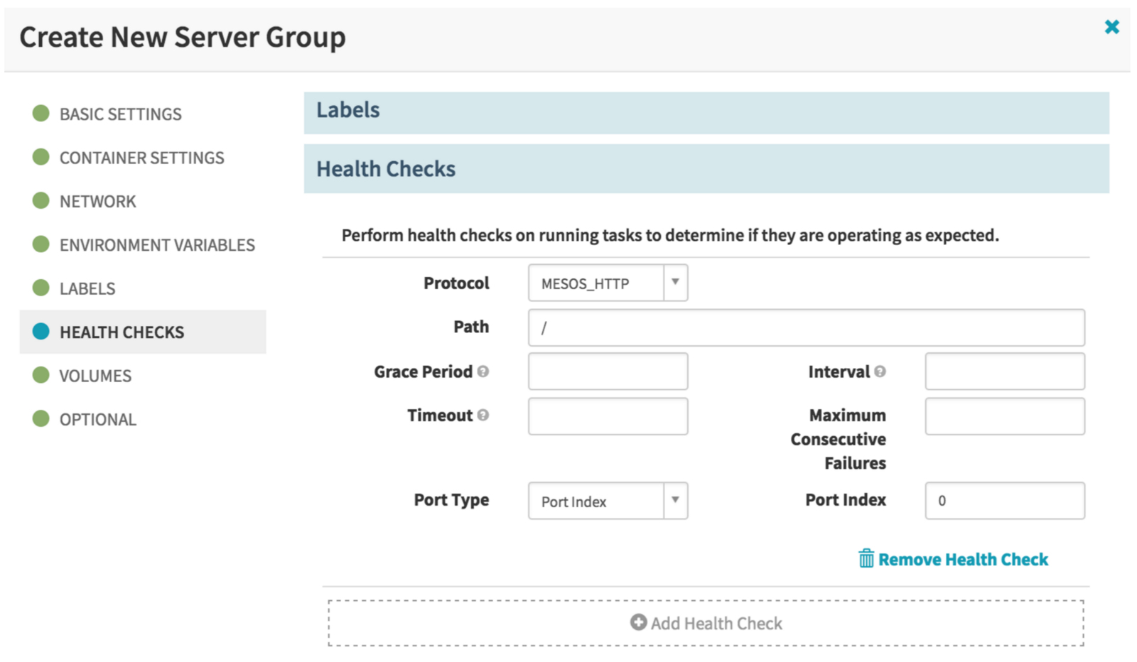Click the Timeout help icon
Image resolution: width=1137 pixels, height=662 pixels.
click(483, 416)
